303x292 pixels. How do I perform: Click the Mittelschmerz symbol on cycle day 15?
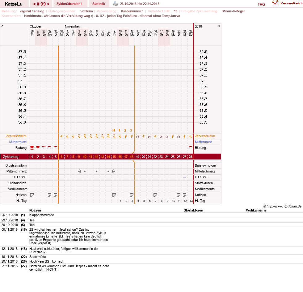click(x=114, y=171)
